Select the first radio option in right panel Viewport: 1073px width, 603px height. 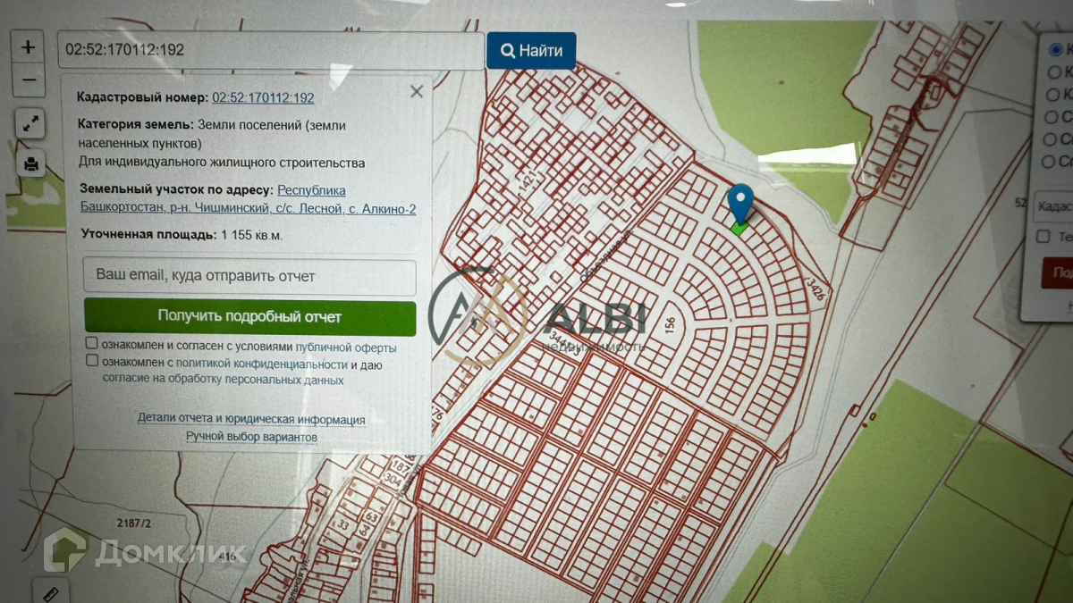1055,49
